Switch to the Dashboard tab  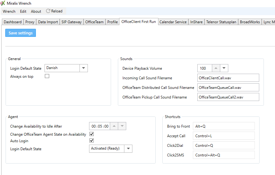13,22
